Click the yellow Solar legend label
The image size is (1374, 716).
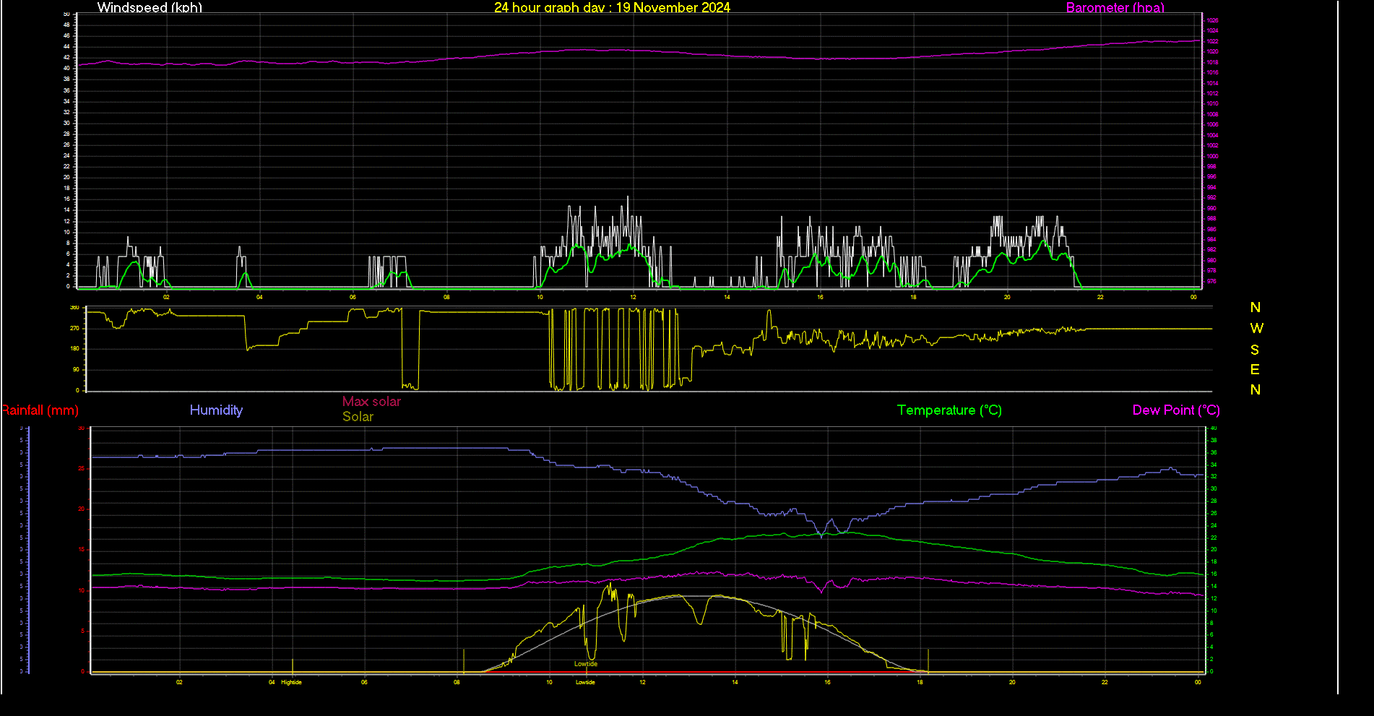(x=358, y=416)
